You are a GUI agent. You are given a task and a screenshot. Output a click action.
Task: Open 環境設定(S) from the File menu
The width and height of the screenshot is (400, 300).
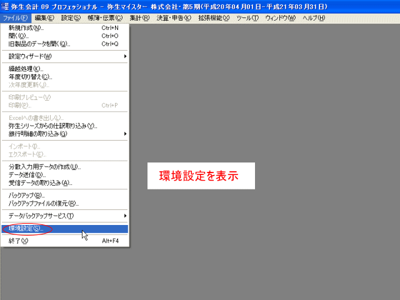point(65,229)
